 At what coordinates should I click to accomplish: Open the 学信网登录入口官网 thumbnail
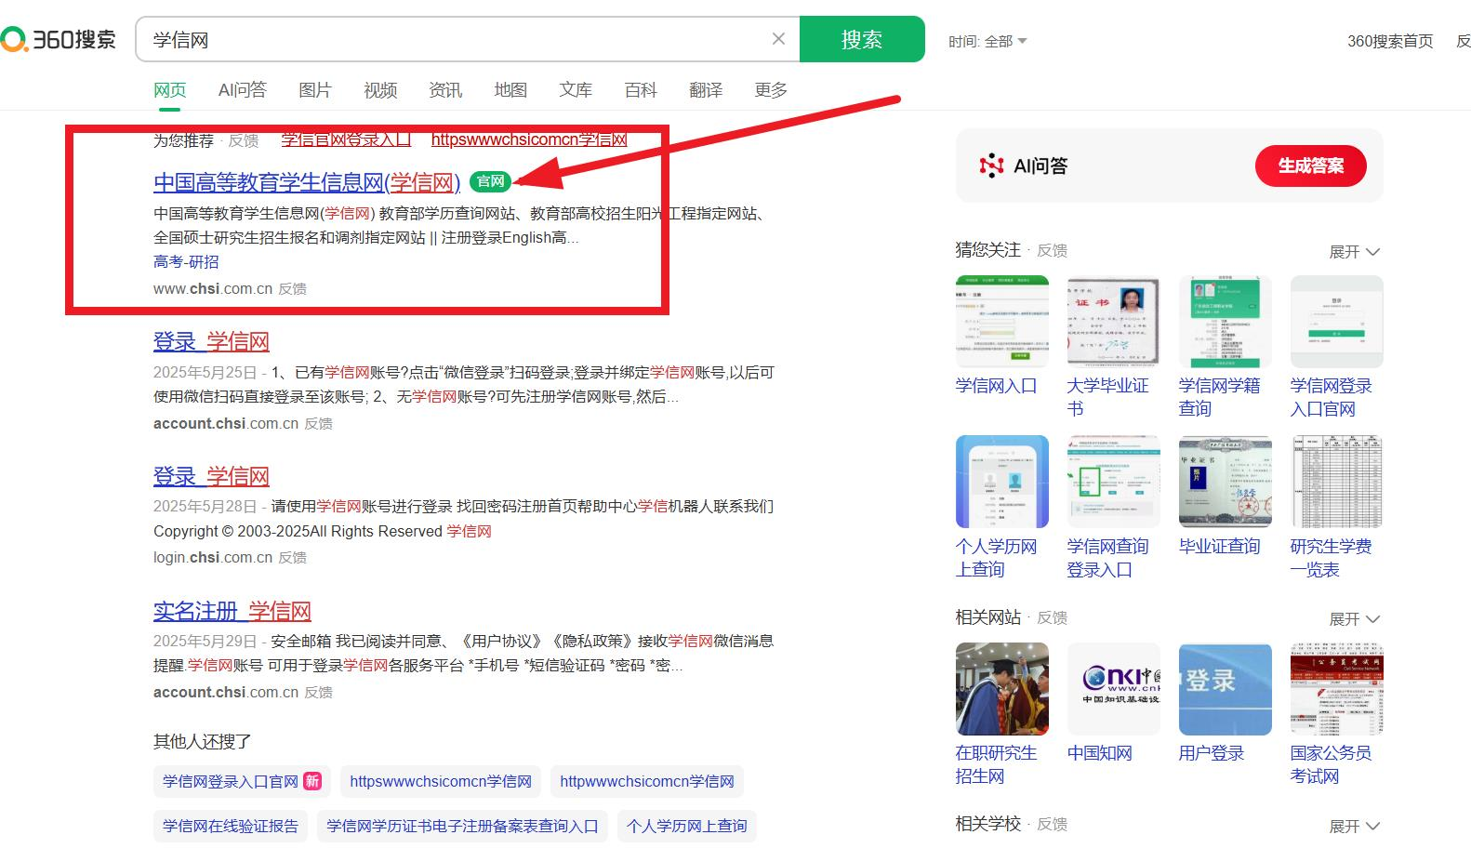(1337, 322)
